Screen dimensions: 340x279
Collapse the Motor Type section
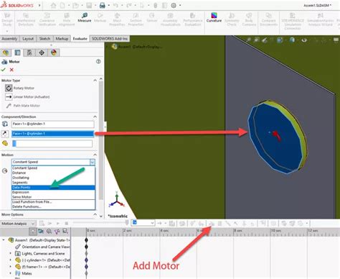tap(95, 81)
